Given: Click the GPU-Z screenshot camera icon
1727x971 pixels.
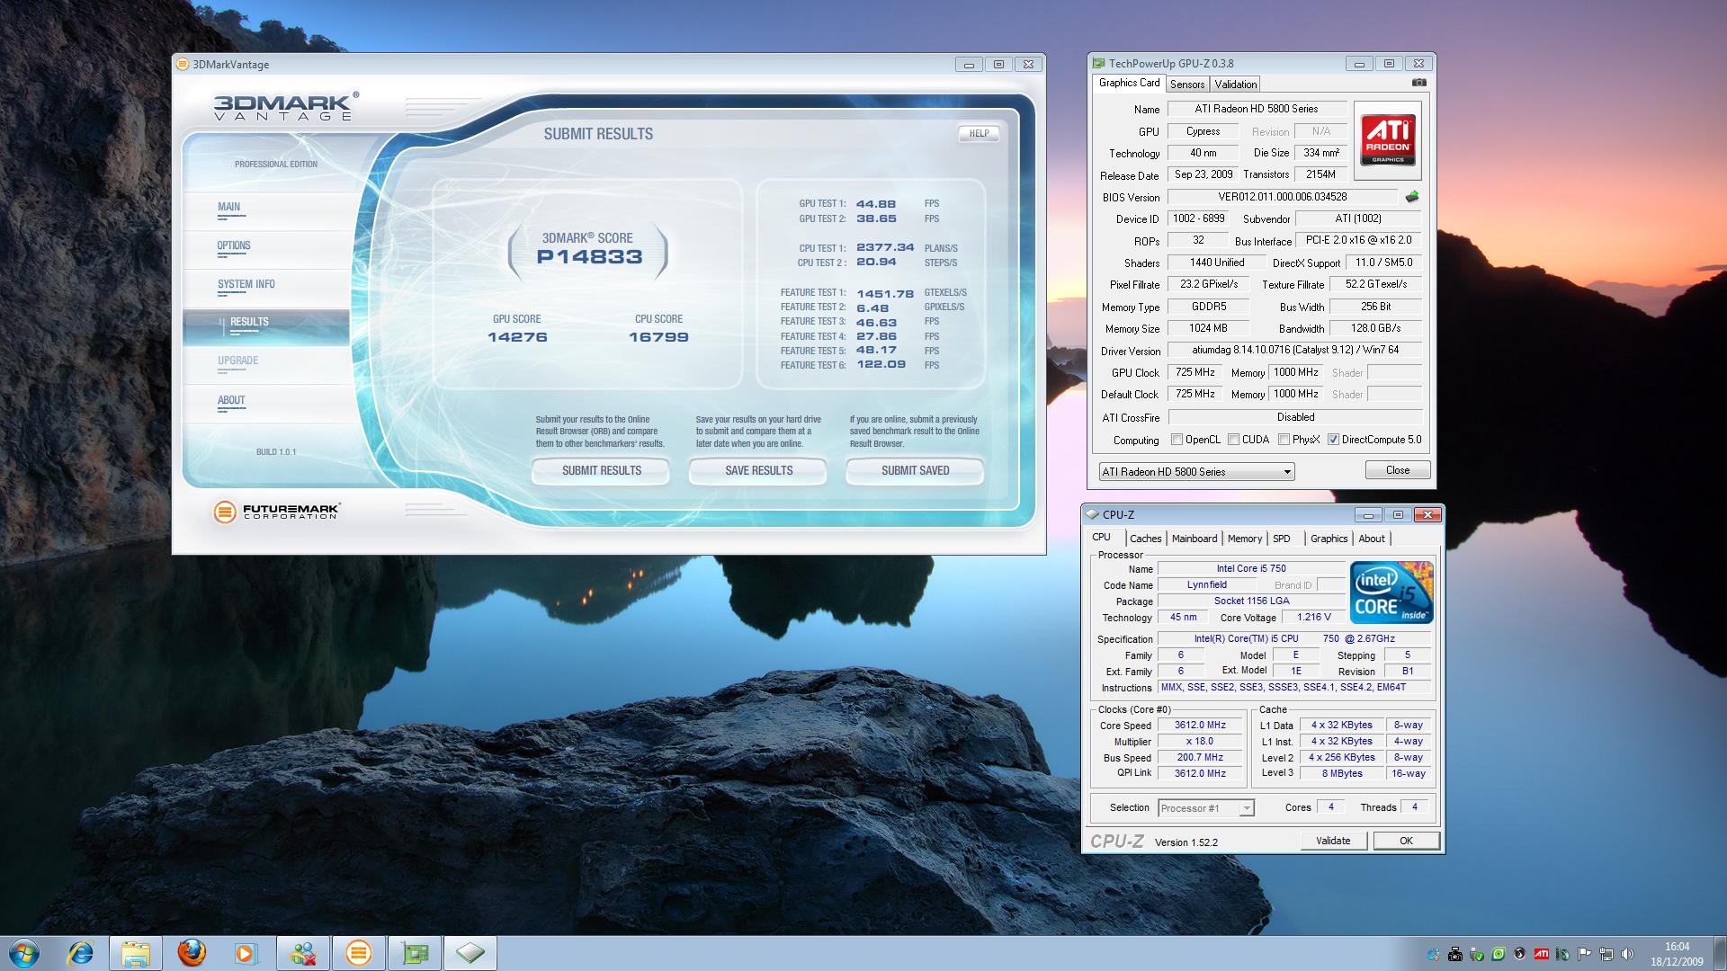Looking at the screenshot, I should pyautogui.click(x=1418, y=83).
